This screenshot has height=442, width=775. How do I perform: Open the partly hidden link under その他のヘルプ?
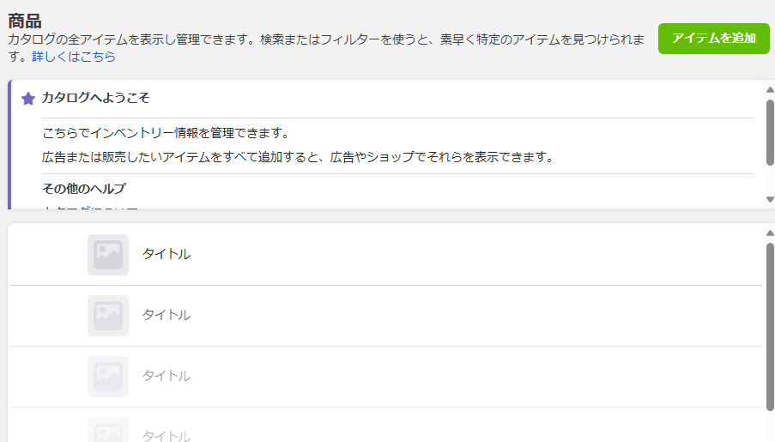coord(90,208)
